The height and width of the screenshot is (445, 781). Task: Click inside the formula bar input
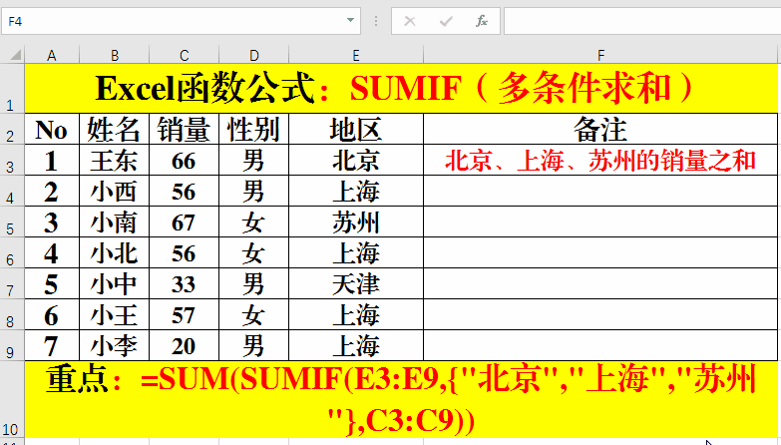click(642, 21)
